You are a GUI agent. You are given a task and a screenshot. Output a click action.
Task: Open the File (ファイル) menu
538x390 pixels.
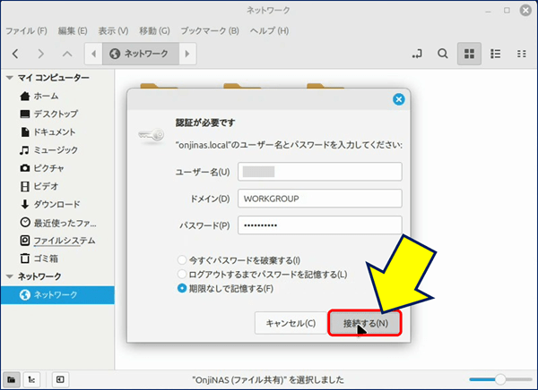click(x=26, y=30)
